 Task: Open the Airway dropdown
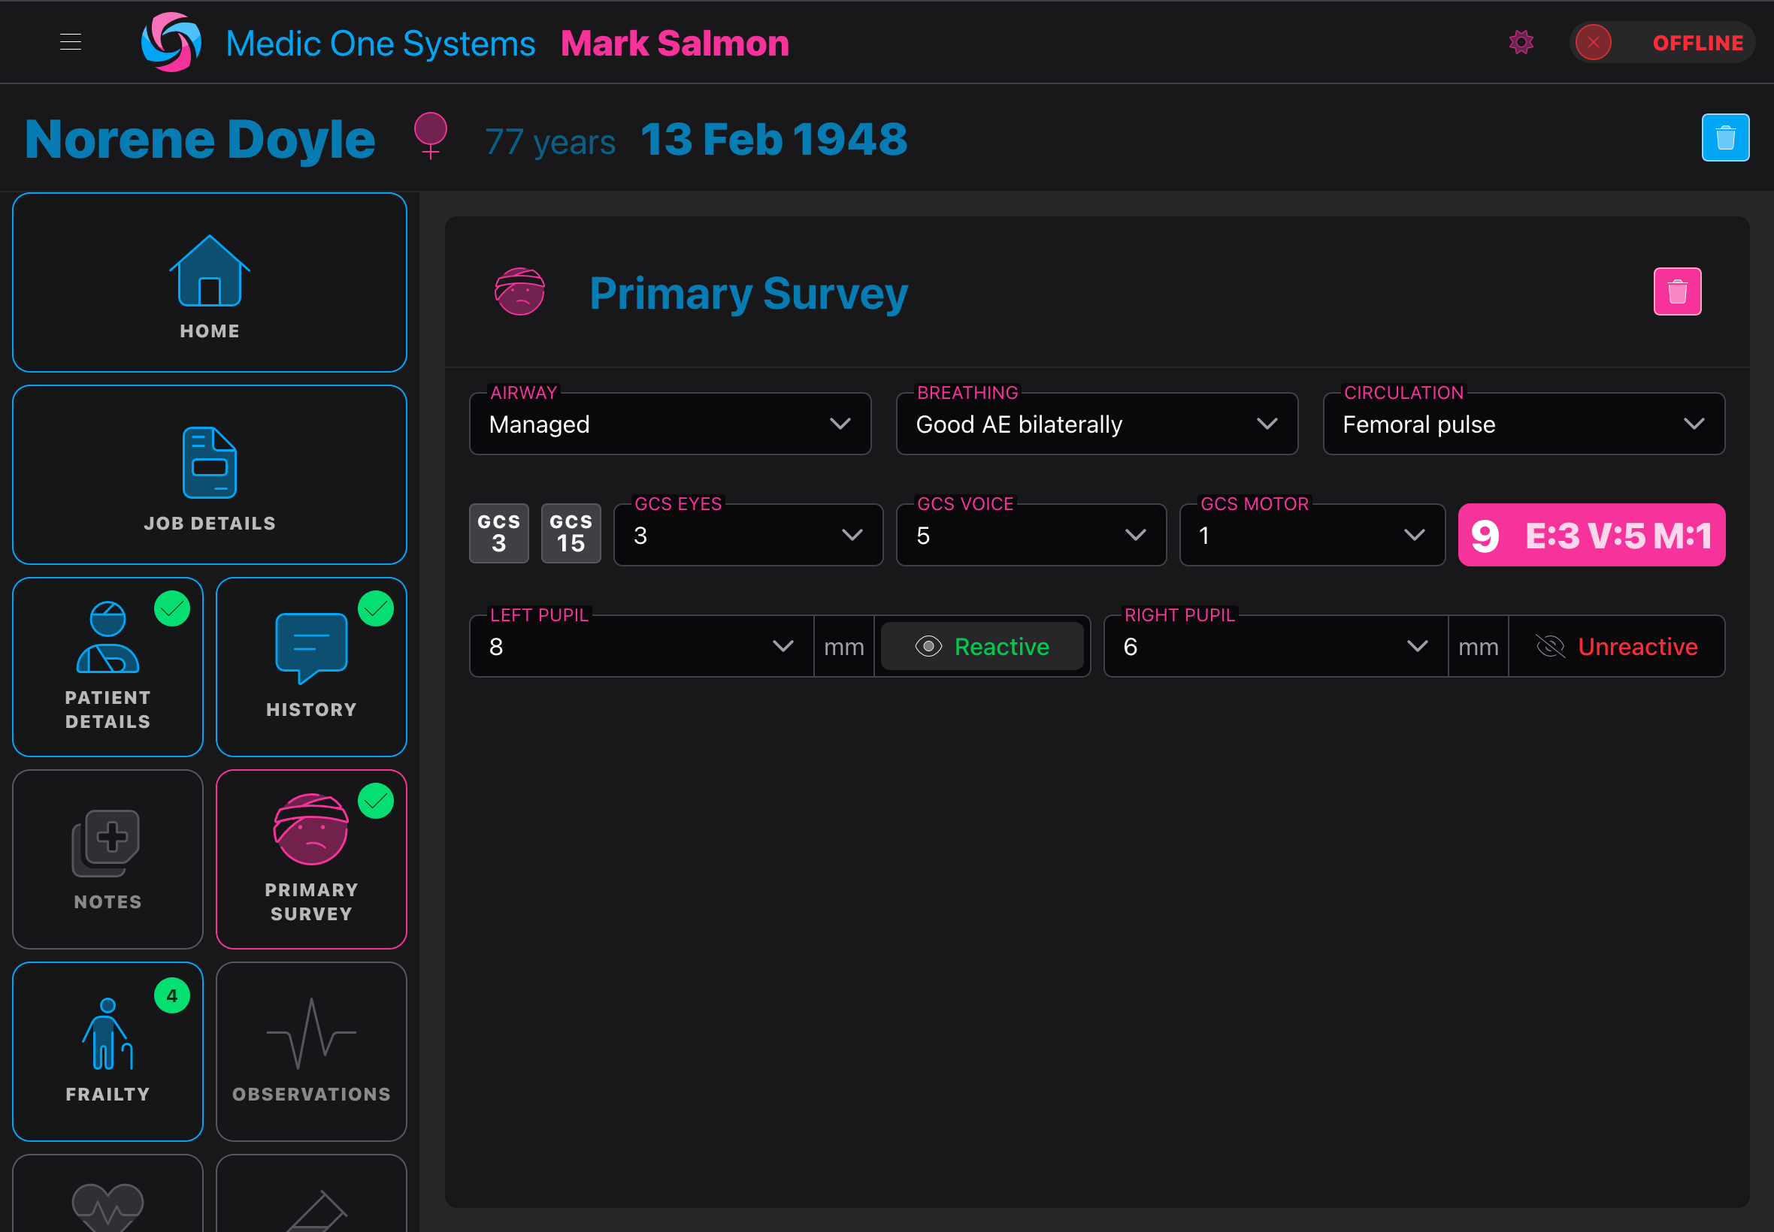click(x=669, y=424)
